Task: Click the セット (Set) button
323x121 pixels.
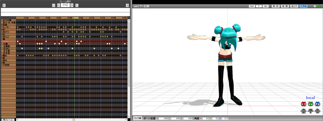Action: coord(252,6)
